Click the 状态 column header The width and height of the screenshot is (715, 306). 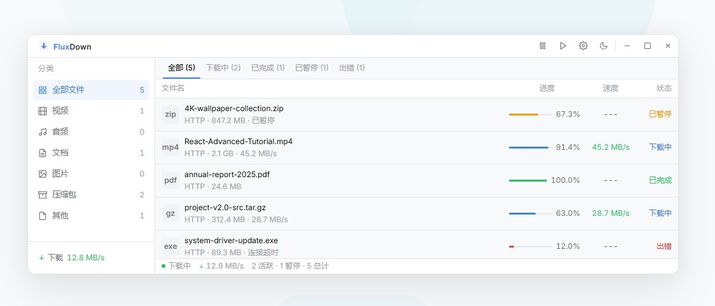click(664, 88)
